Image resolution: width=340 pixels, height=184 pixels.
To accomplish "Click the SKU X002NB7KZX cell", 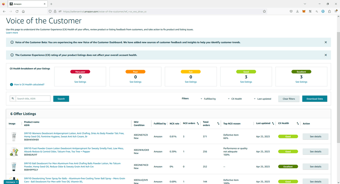I will tap(141, 135).
